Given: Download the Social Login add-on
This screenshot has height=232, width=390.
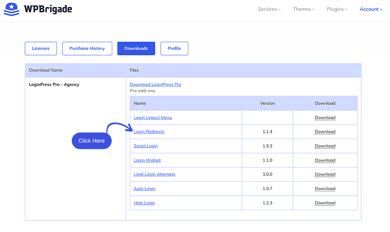Looking at the screenshot, I should click(325, 146).
